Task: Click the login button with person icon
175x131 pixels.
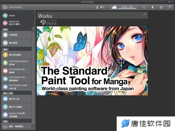Action: point(100,7)
